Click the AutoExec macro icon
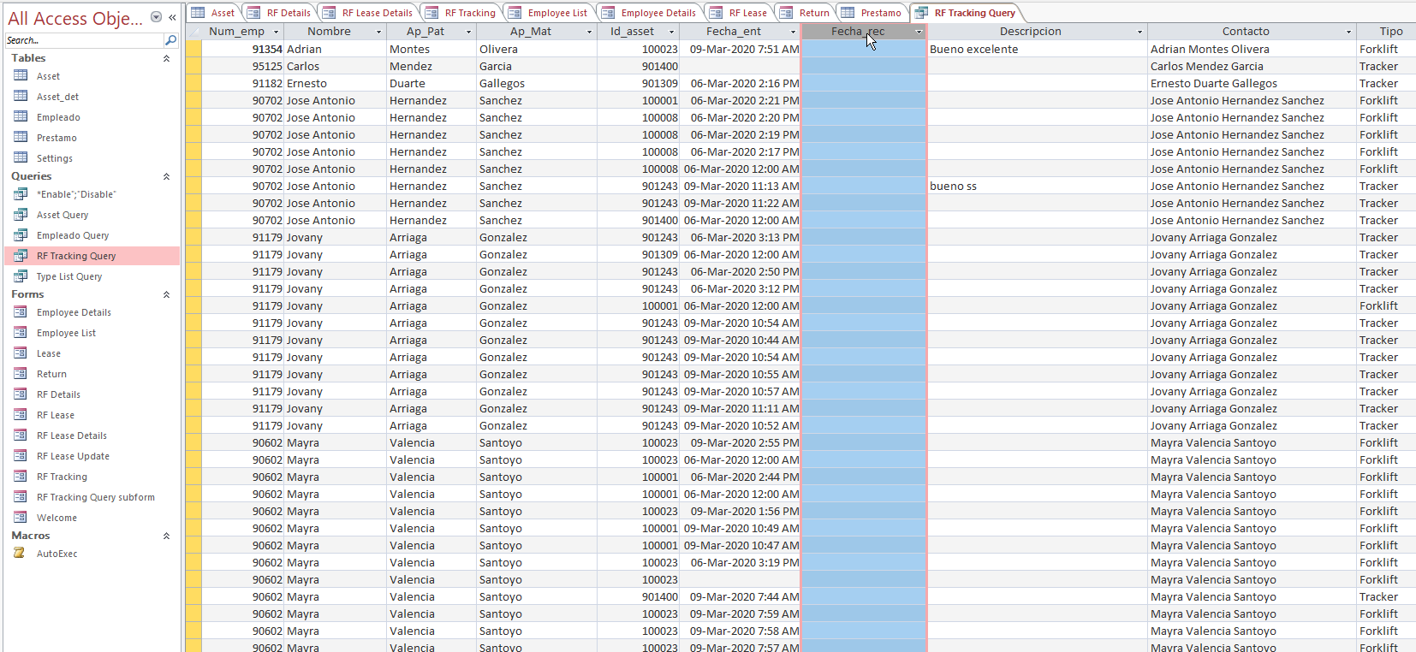 [x=21, y=553]
